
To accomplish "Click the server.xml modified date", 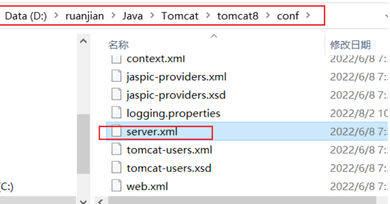I will (358, 132).
